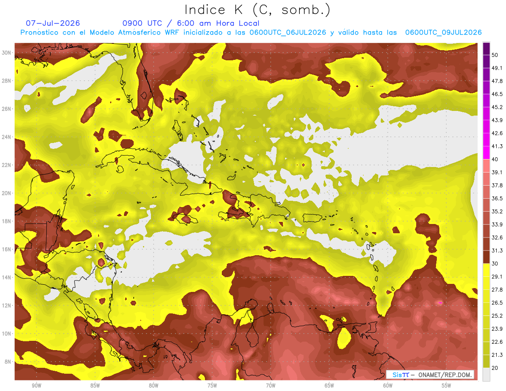Click the colorbar value '45.2'
The width and height of the screenshot is (506, 391).
click(498, 107)
